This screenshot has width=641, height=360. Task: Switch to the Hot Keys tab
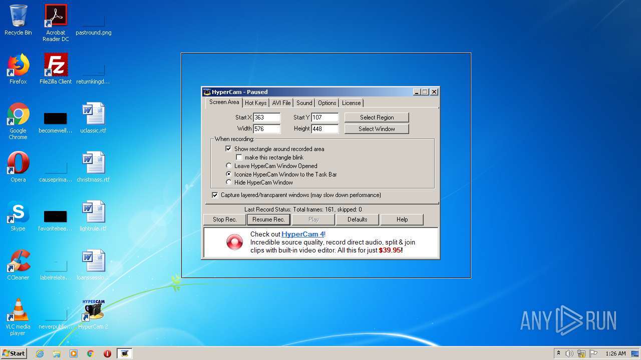click(x=255, y=103)
